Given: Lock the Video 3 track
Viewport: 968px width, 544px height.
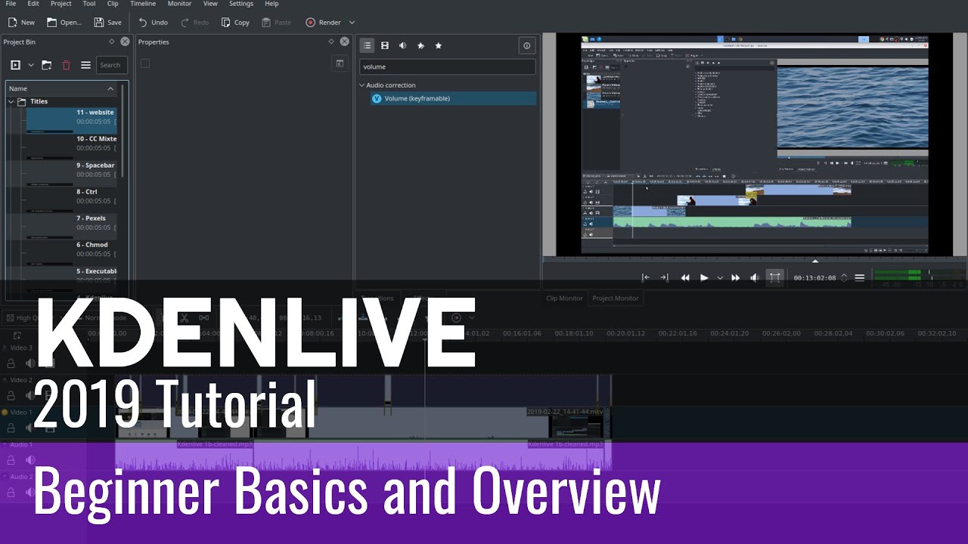Looking at the screenshot, I should pyautogui.click(x=11, y=363).
